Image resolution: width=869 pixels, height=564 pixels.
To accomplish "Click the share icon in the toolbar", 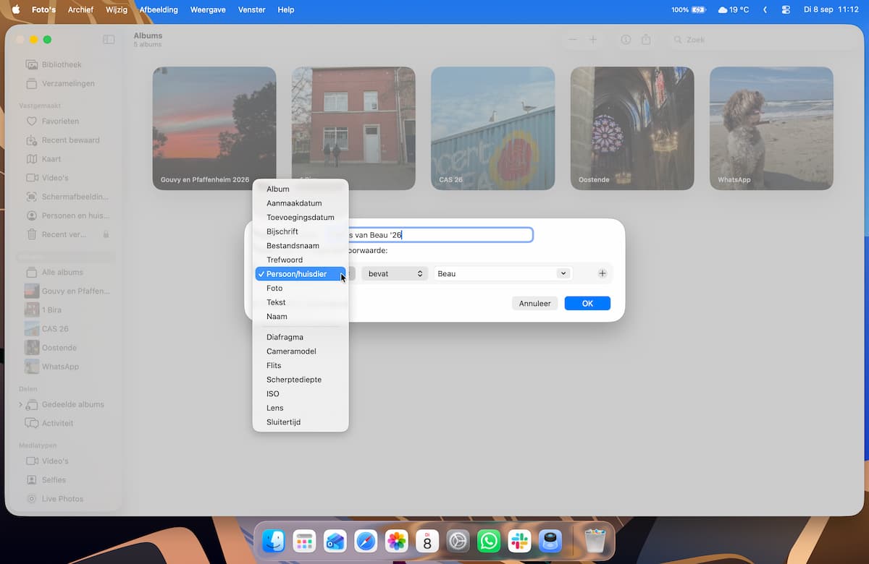I will [646, 40].
